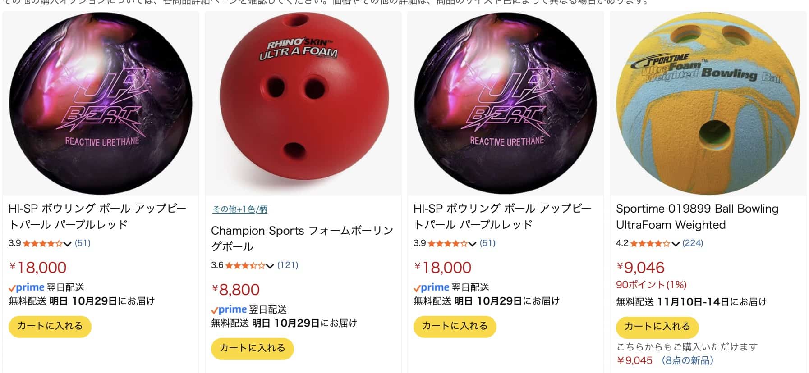Open Champion Sports フォームボーリングボール title link
809x373 pixels.
click(x=302, y=238)
